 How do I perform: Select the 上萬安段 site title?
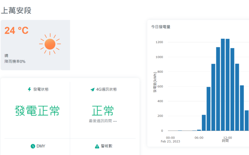tap(16, 10)
